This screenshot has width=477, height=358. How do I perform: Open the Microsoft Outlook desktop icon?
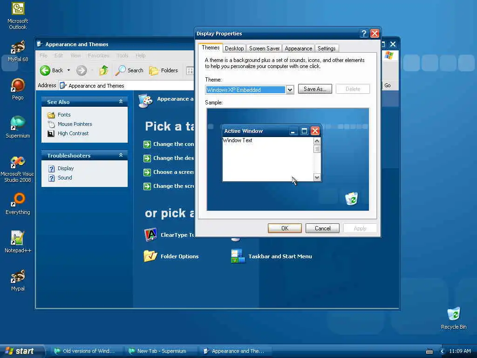18,16
